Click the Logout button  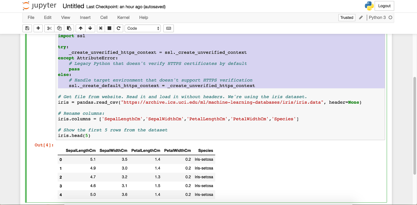[384, 6]
